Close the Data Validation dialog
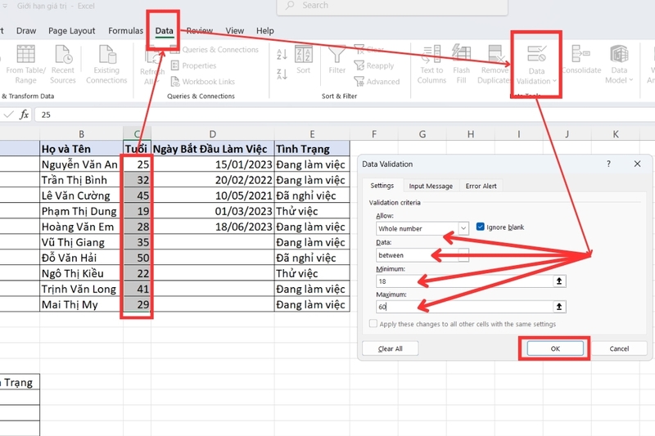655x436 pixels. 637,164
